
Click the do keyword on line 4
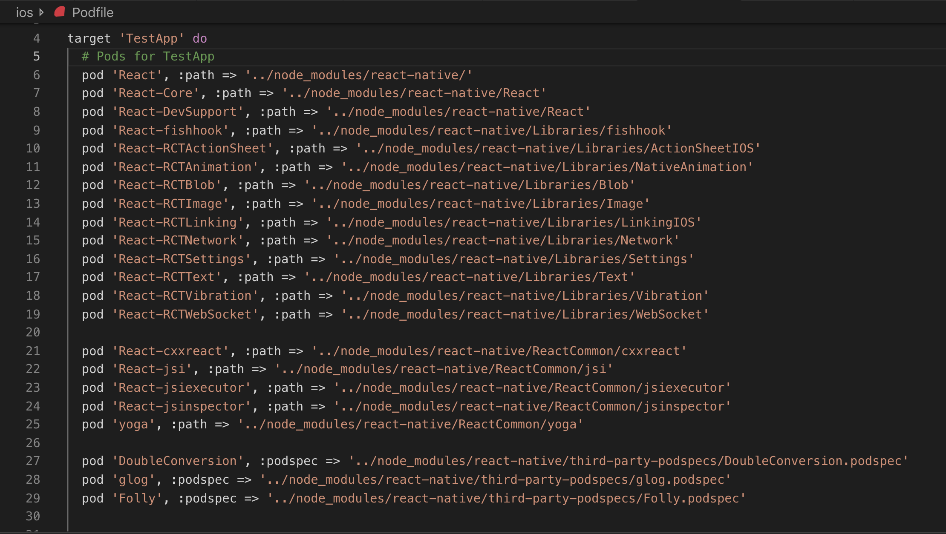tap(200, 38)
